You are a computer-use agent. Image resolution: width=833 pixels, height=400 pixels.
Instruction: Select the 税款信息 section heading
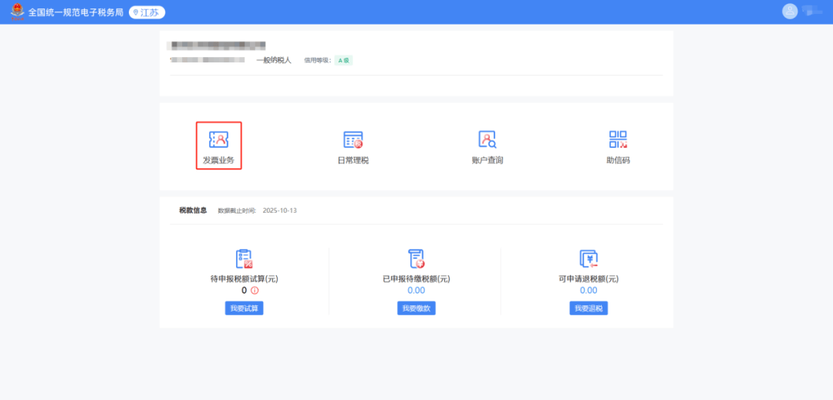coord(193,210)
